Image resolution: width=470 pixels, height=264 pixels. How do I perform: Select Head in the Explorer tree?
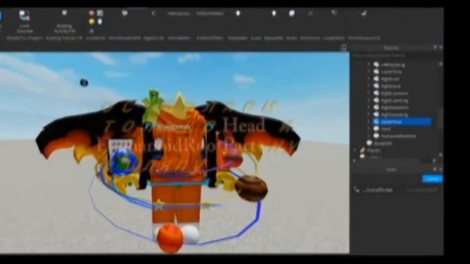pyautogui.click(x=386, y=129)
